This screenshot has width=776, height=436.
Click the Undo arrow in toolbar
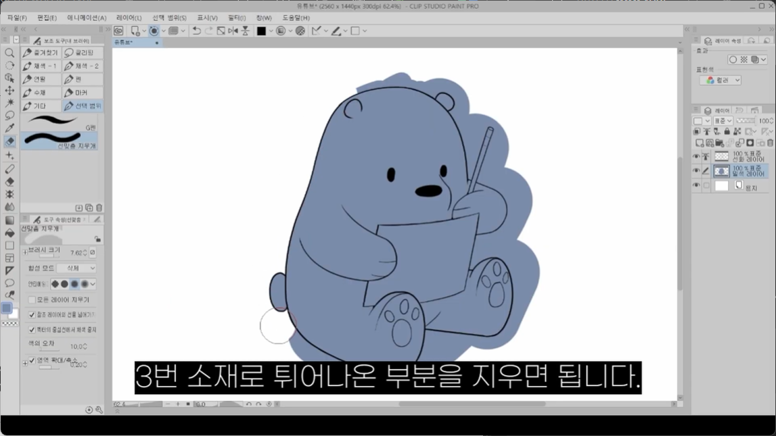(x=196, y=30)
